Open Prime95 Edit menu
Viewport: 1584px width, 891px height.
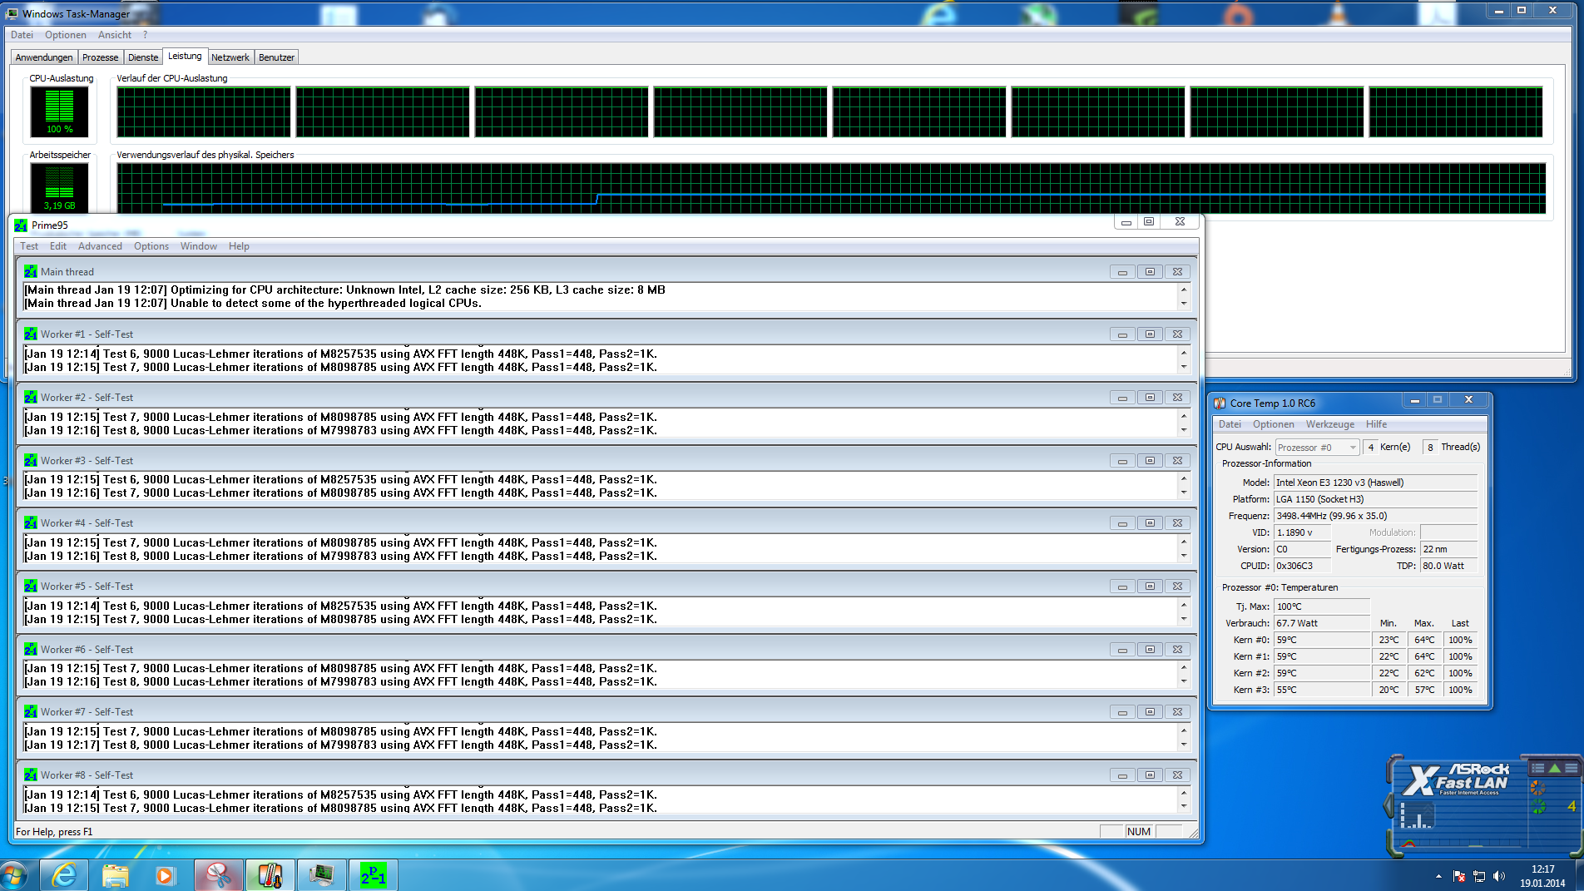pyautogui.click(x=58, y=246)
